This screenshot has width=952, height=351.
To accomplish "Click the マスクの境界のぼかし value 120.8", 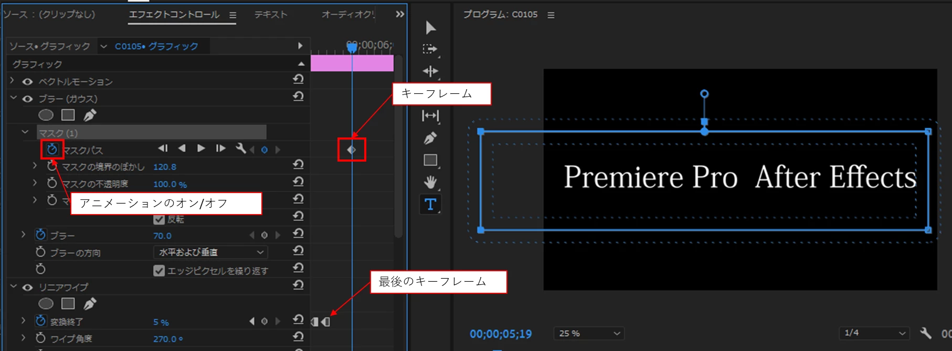I will coord(165,167).
